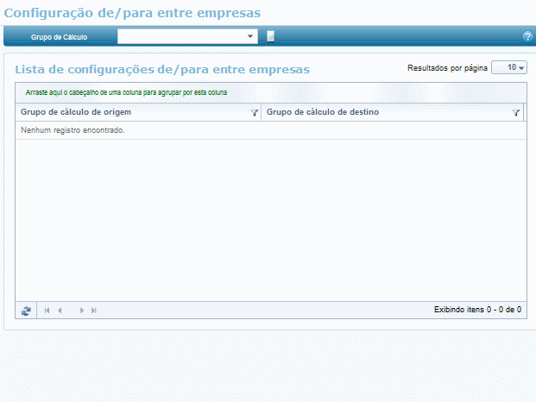The height and width of the screenshot is (402, 536).
Task: Click the 'Nenhum registro encontrado' row
Action: pyautogui.click(x=73, y=130)
